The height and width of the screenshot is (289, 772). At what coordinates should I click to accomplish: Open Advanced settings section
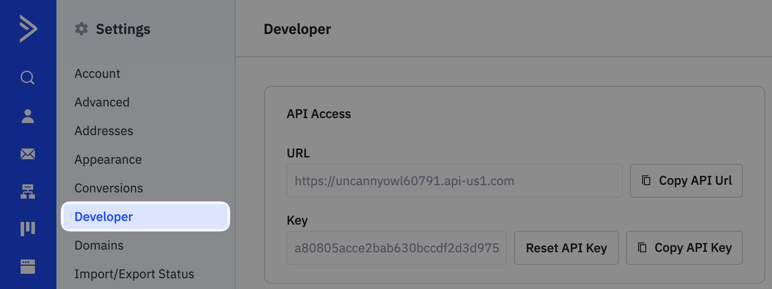(102, 102)
